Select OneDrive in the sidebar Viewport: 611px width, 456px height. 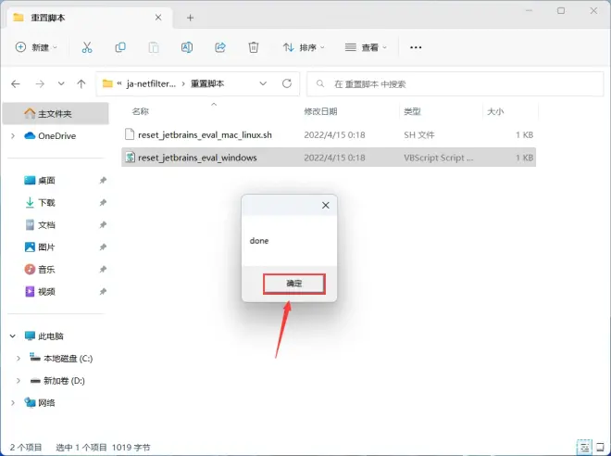pos(56,135)
